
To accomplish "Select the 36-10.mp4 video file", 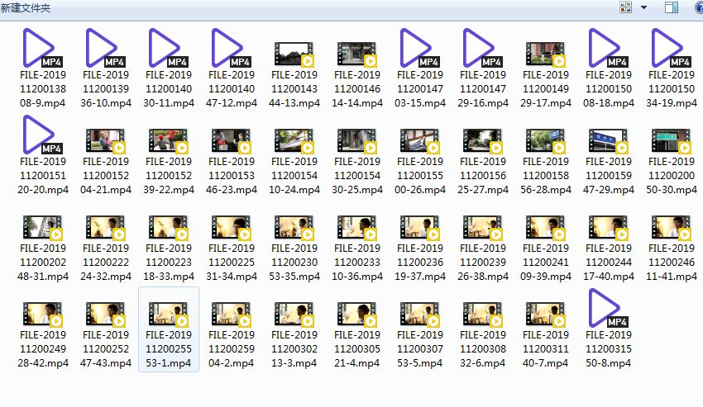I will point(105,49).
